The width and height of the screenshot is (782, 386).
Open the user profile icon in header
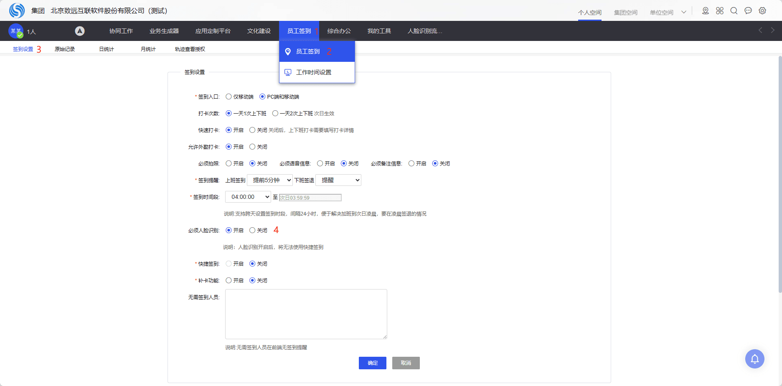pos(706,11)
